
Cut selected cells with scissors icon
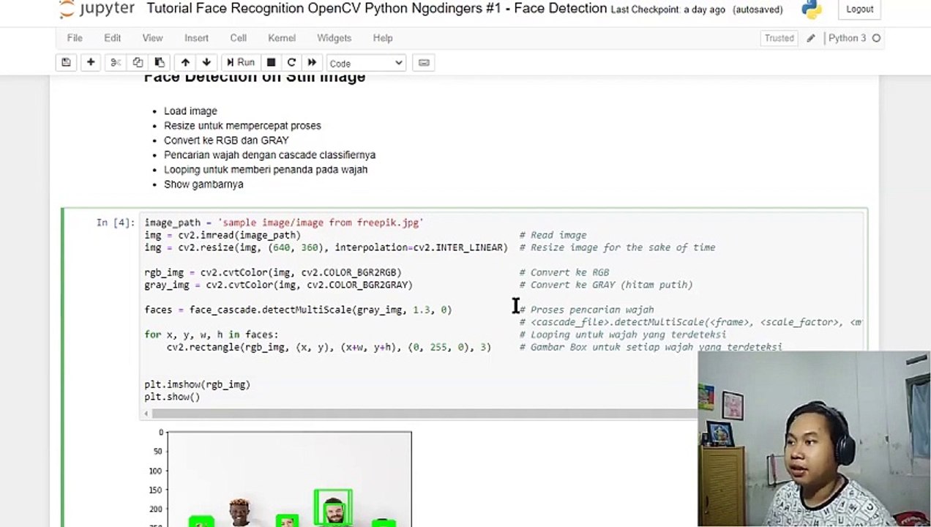116,63
